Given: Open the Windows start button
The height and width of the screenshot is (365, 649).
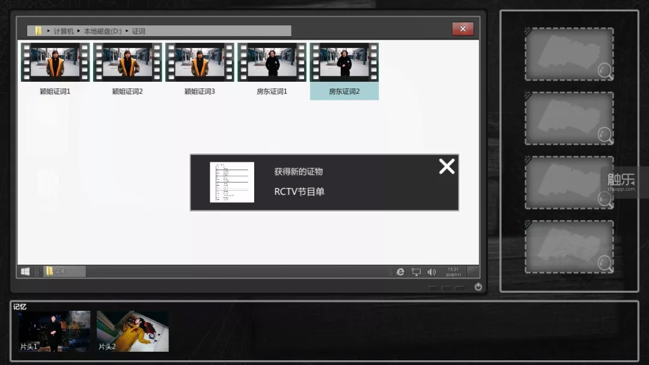Looking at the screenshot, I should 25,271.
